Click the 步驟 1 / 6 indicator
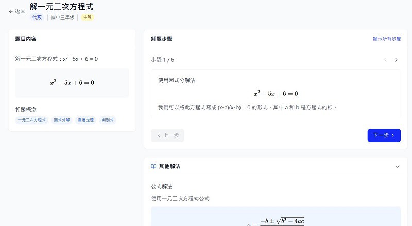The height and width of the screenshot is (226, 412). (x=162, y=60)
